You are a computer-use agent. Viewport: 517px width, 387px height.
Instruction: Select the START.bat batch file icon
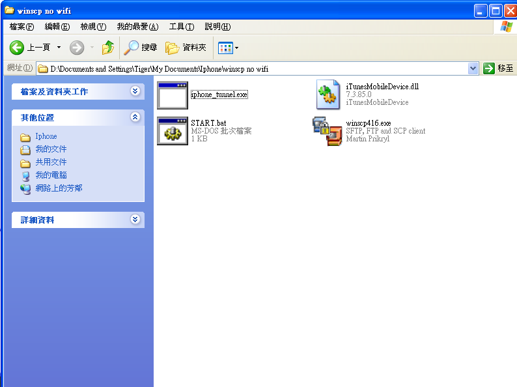point(173,130)
